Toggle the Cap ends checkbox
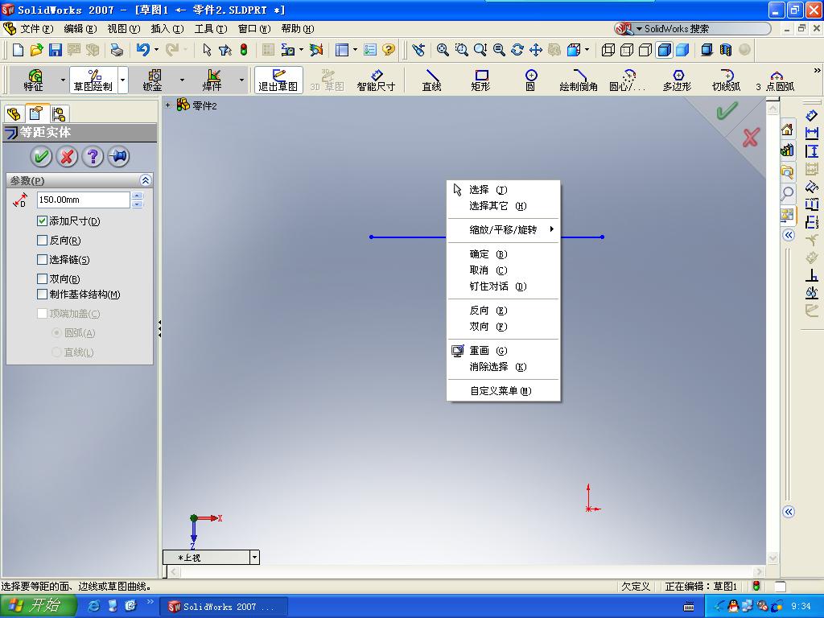The height and width of the screenshot is (618, 824). coord(43,314)
